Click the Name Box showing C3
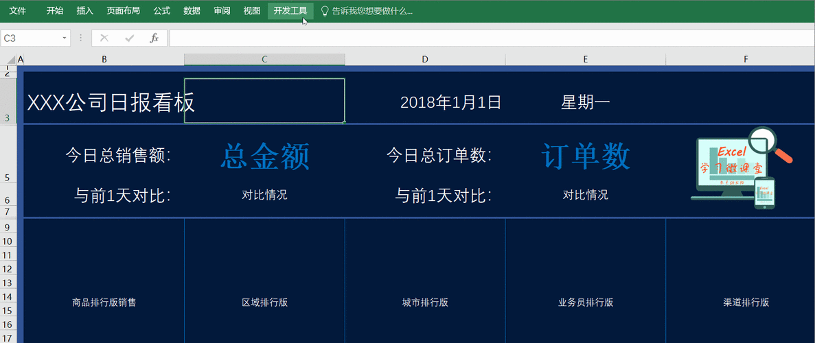This screenshot has width=815, height=343. pos(31,38)
